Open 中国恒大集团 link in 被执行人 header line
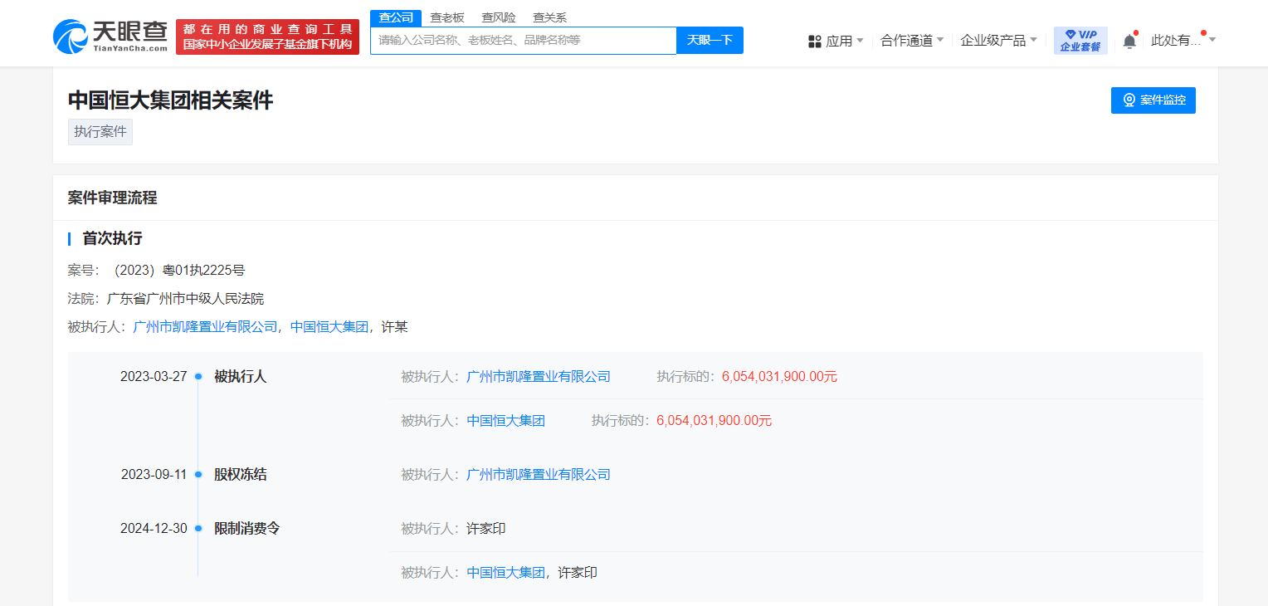The image size is (1268, 606). pos(329,327)
